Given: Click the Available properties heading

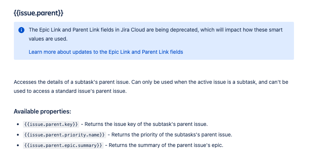Looking at the screenshot, I should [42, 112].
